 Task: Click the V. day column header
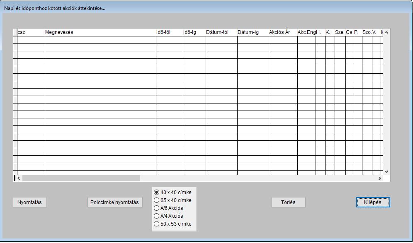pos(377,32)
